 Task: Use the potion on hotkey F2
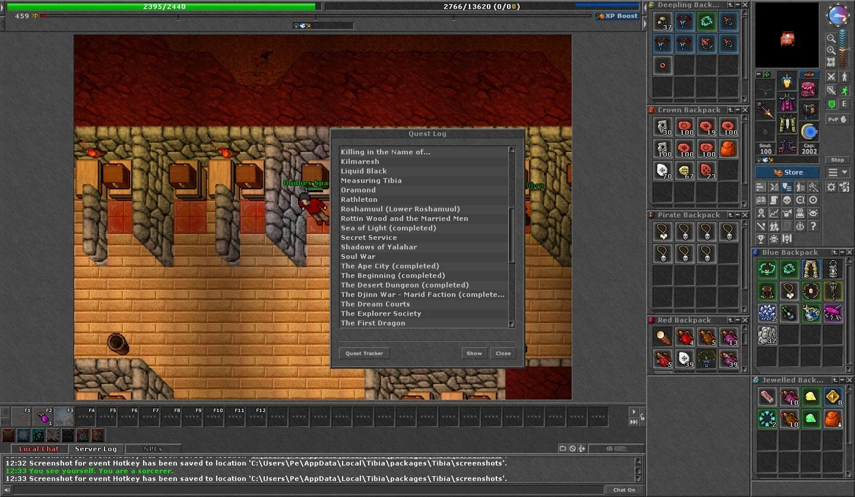click(43, 417)
